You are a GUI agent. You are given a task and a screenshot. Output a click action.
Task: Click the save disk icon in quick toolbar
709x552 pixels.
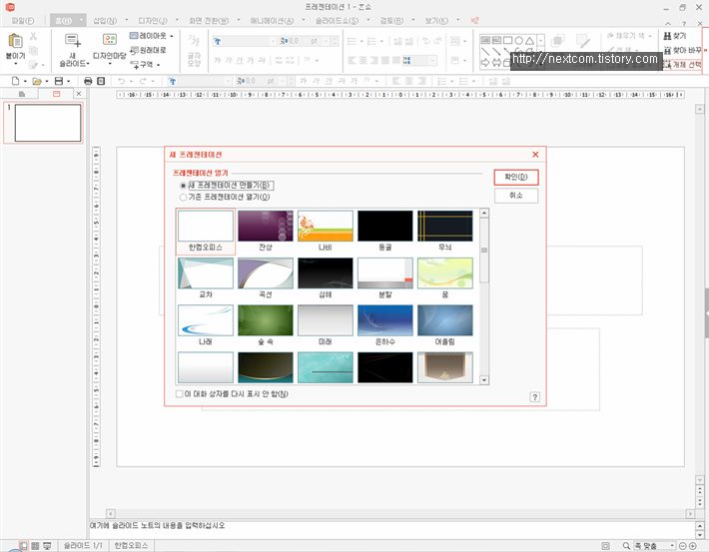point(58,81)
